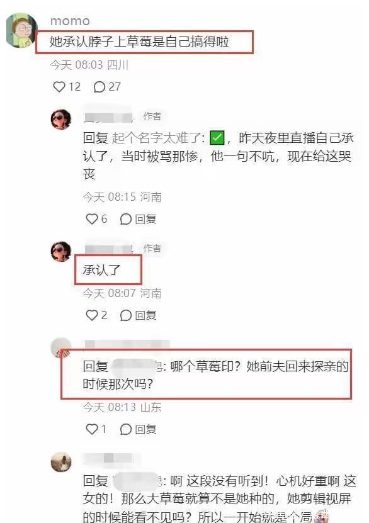Tap '回复' text under the 08:13 comment
Viewport: 369px width, 523px height.
(146, 429)
